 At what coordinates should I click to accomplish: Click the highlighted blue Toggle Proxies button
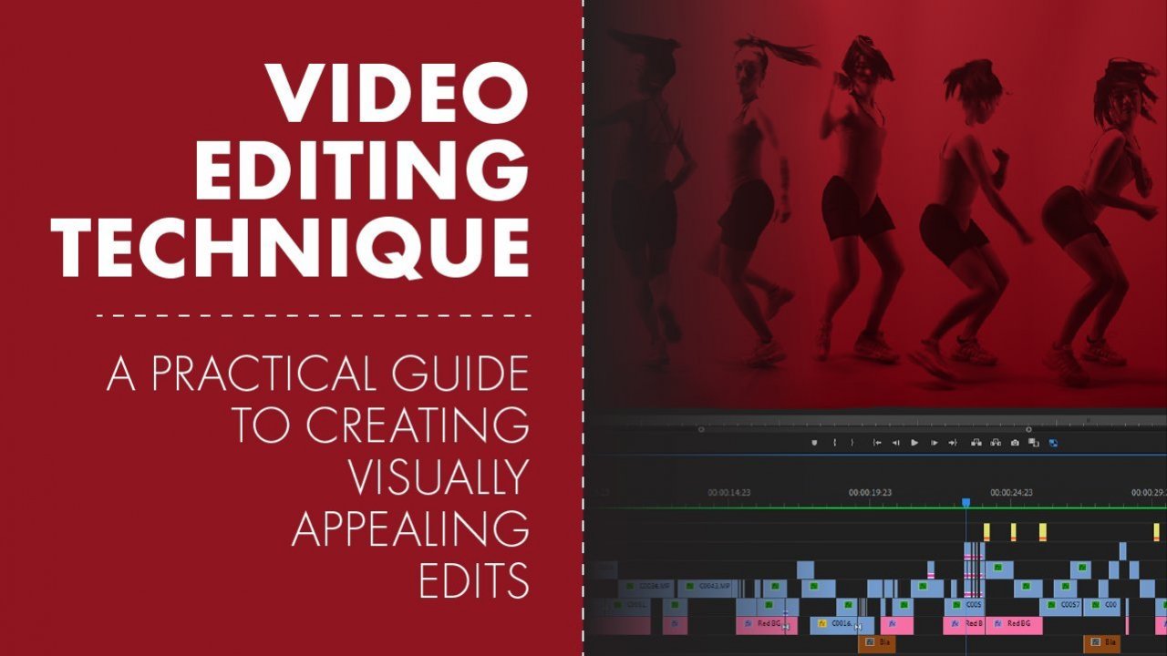[x=1053, y=443]
